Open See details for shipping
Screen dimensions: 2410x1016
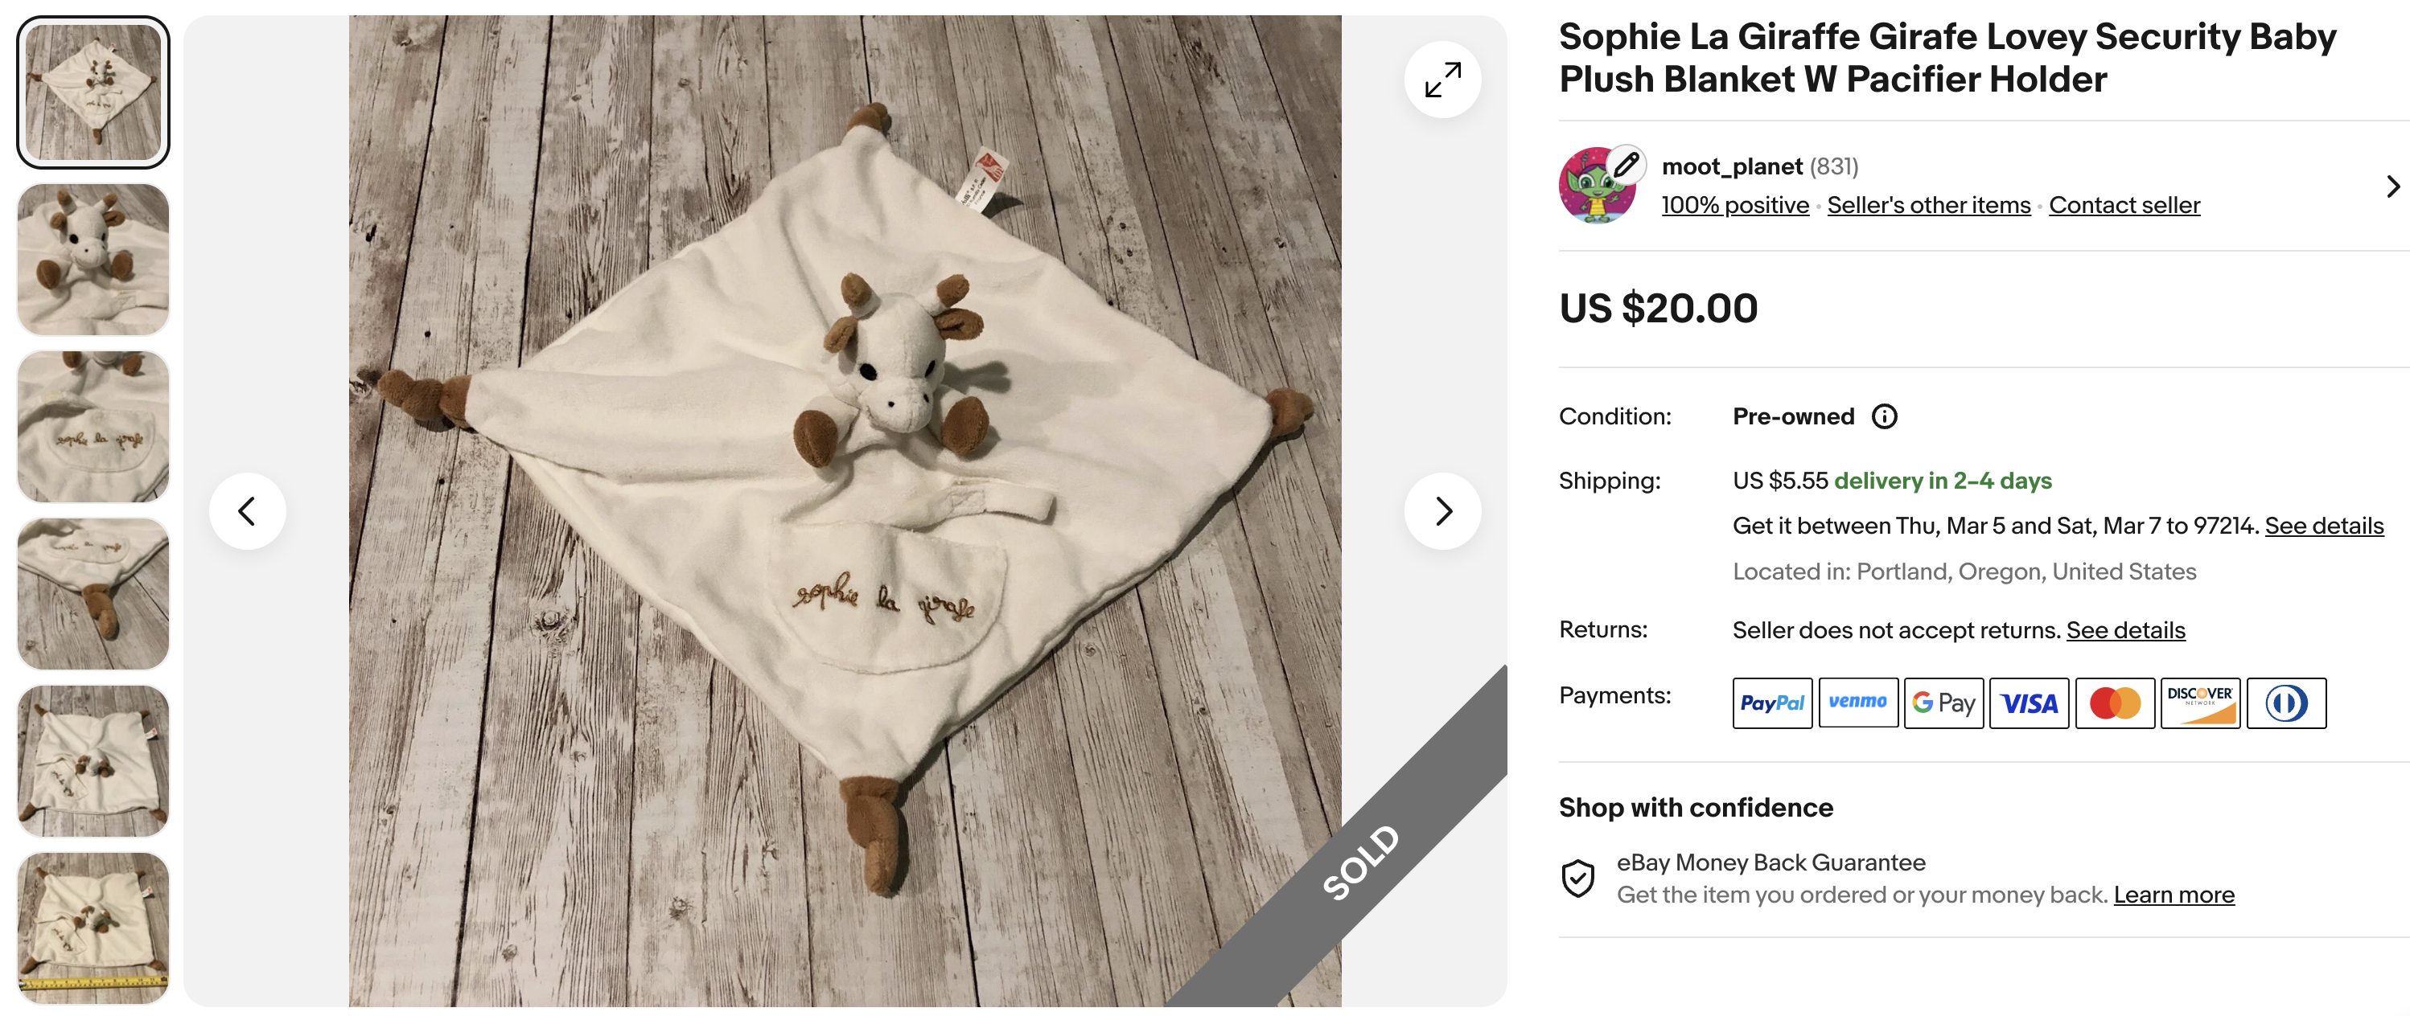click(x=2324, y=526)
